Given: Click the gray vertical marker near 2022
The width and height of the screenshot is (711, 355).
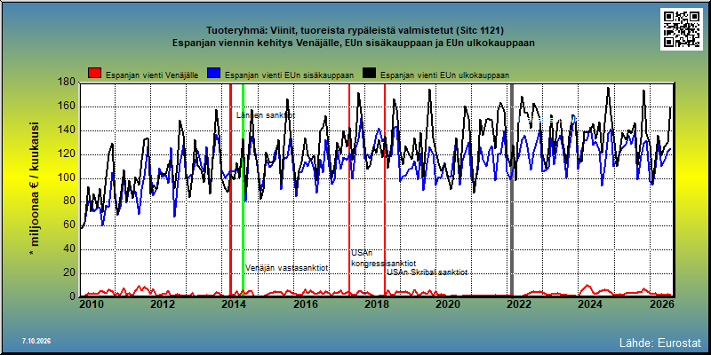Looking at the screenshot, I should coord(513,190).
